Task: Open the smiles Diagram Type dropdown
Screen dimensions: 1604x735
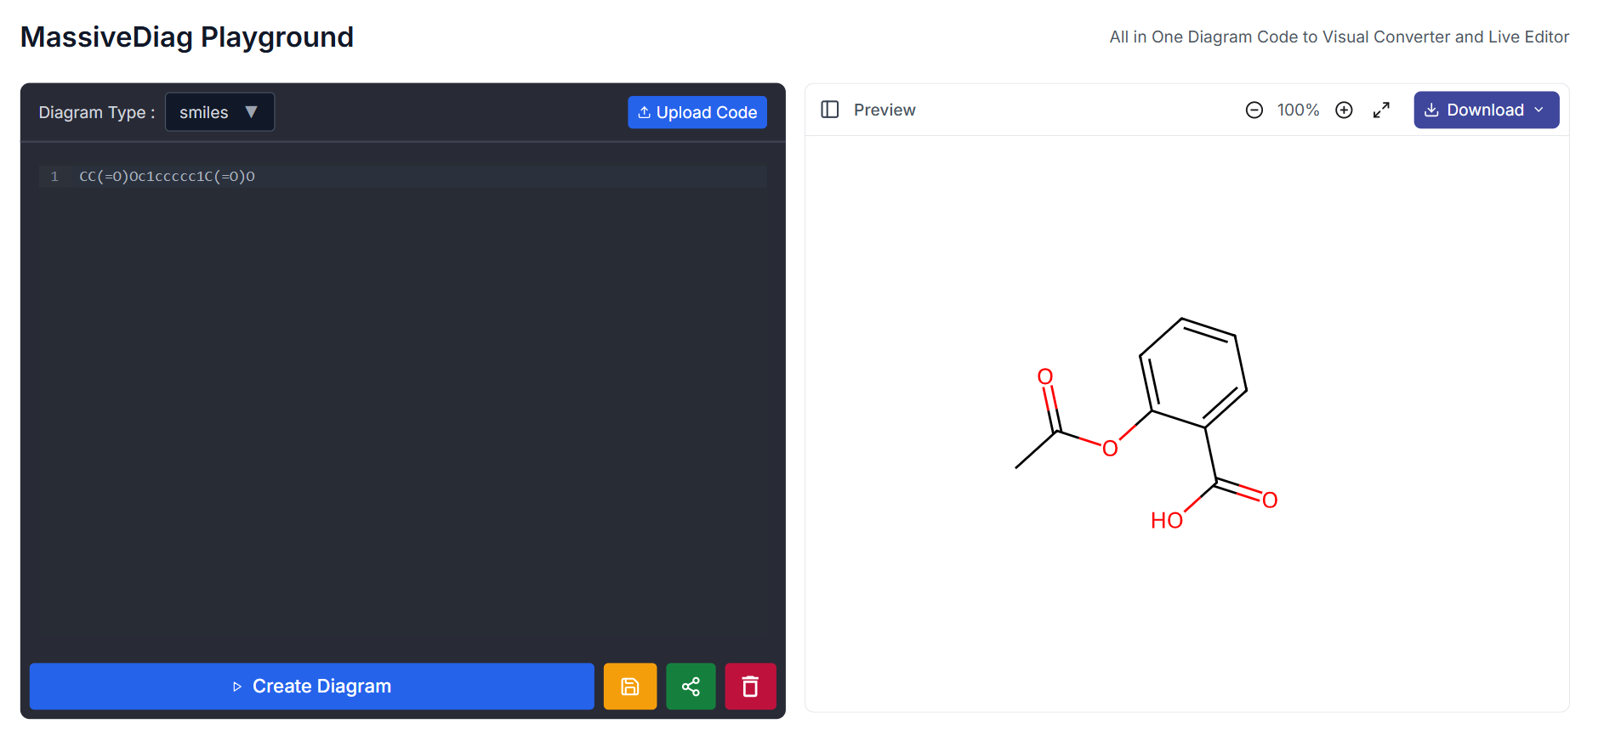Action: (x=219, y=112)
